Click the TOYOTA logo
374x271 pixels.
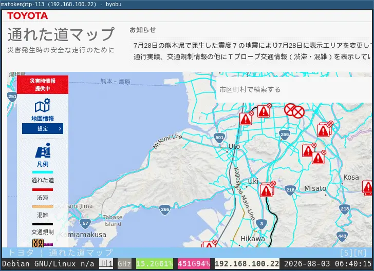pos(27,16)
